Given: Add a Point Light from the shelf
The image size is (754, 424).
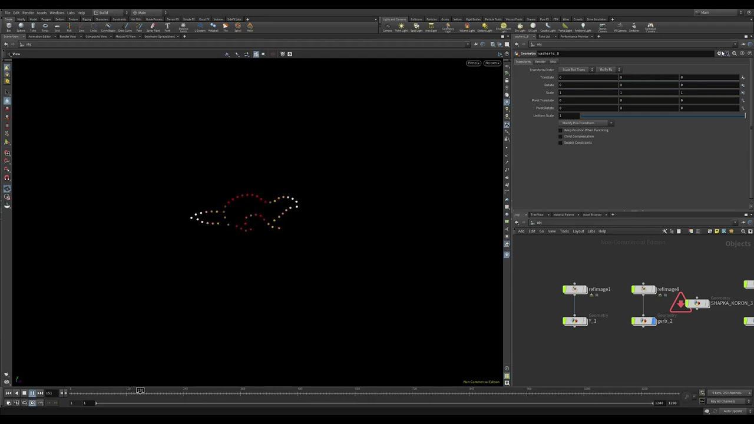Looking at the screenshot, I should [401, 27].
